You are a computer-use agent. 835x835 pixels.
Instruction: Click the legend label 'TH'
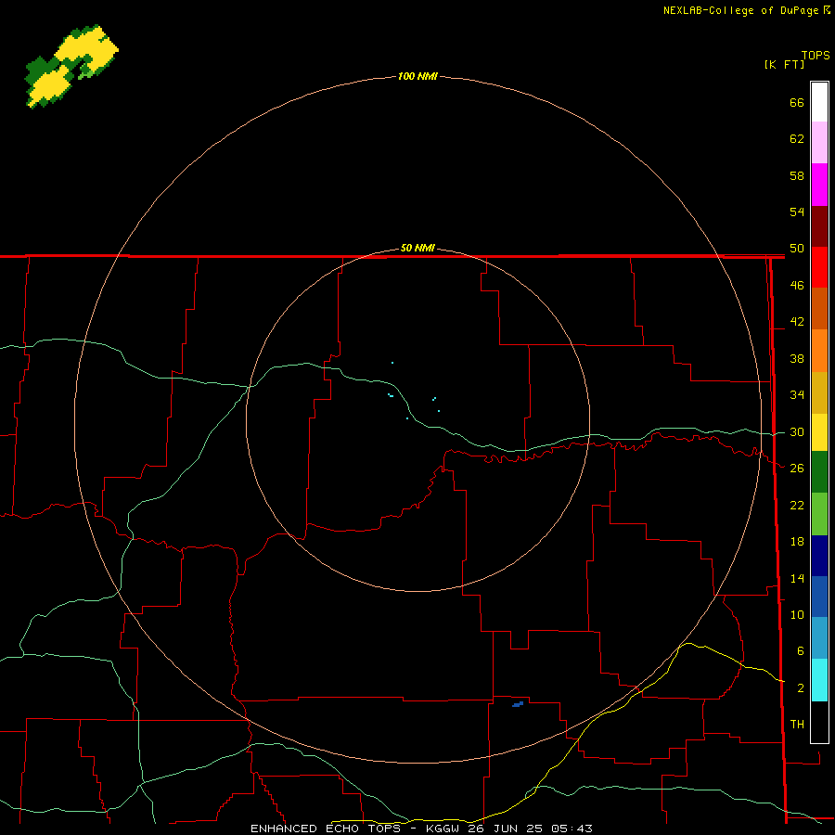point(797,725)
